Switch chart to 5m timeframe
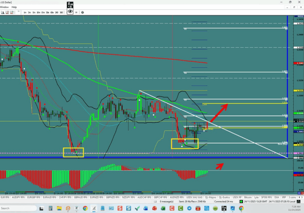The image size is (304, 213). pos(34,12)
